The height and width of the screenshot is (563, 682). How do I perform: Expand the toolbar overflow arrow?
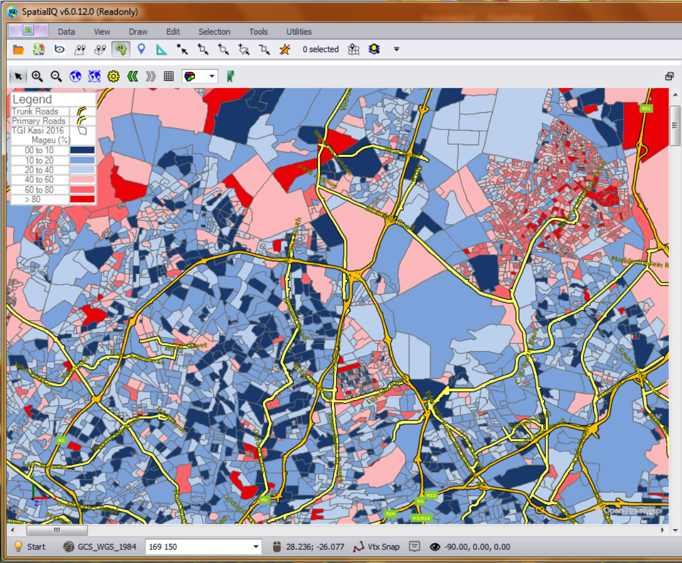(x=396, y=49)
